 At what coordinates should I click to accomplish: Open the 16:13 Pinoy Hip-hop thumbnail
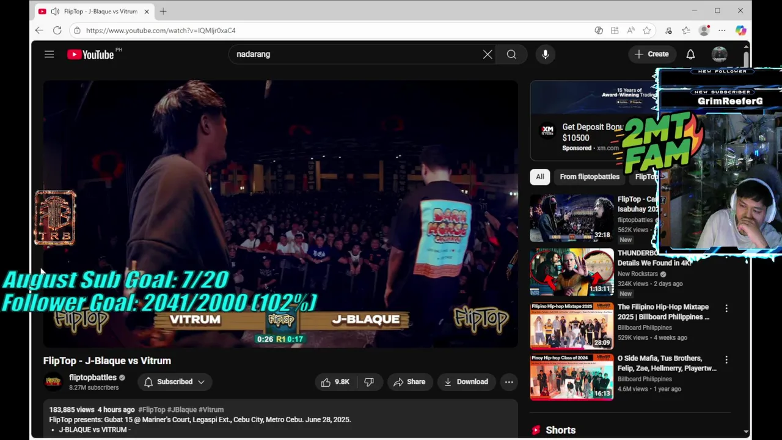coord(572,377)
